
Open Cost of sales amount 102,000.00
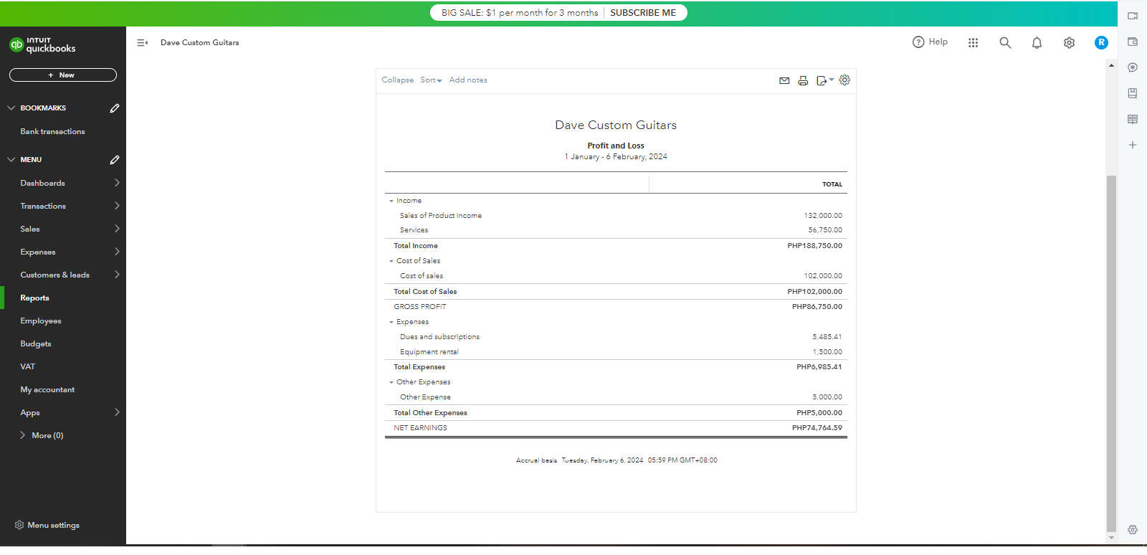(x=823, y=276)
